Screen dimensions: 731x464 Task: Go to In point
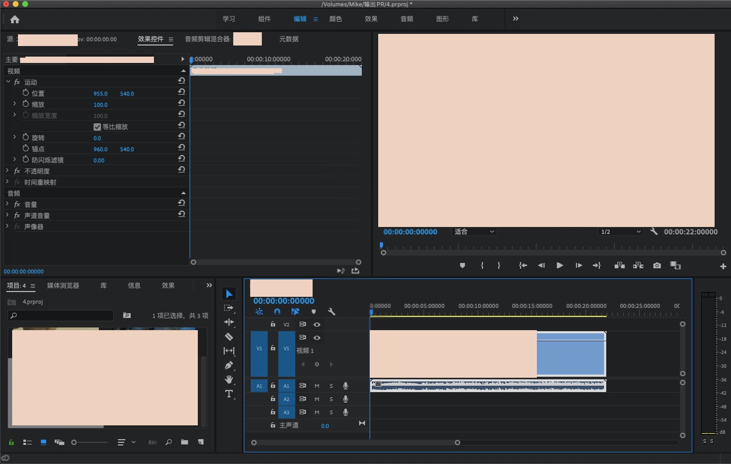523,266
